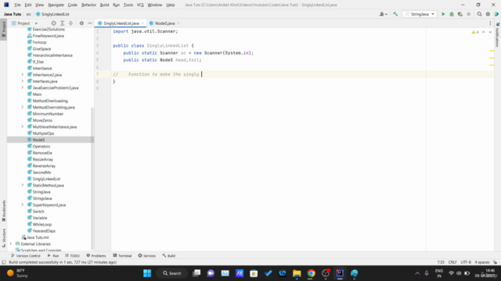Expand JavaExerciseProblem3.java node
501x281 pixels.
[x=23, y=87]
